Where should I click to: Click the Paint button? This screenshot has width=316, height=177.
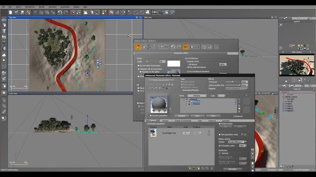click(213, 116)
